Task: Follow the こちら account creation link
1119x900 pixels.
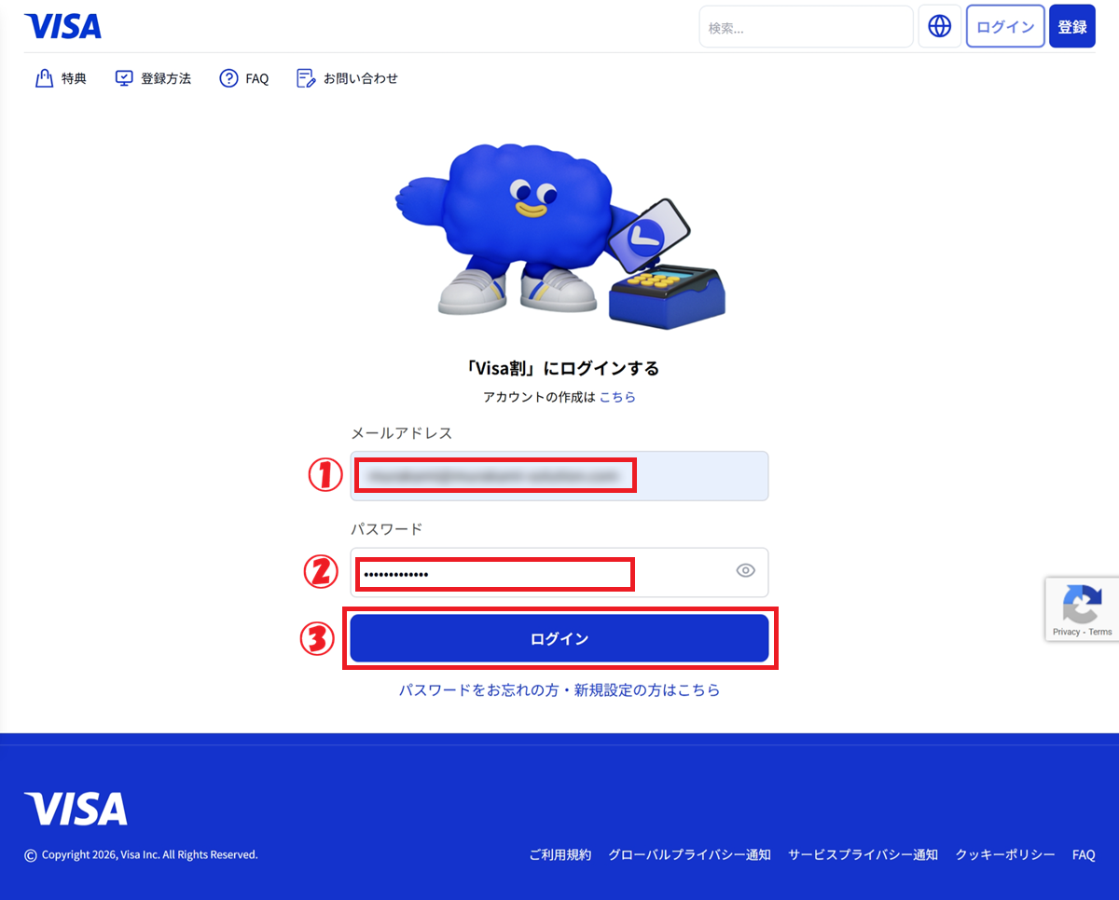Action: tap(617, 397)
